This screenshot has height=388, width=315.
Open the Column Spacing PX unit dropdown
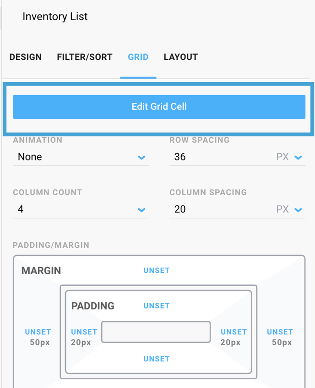[x=299, y=209]
